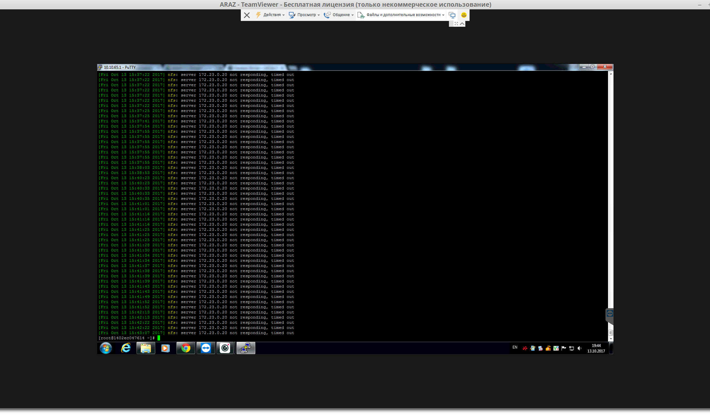Click the EN language indicator
Viewport: 710px width, 417px height.
pos(515,347)
